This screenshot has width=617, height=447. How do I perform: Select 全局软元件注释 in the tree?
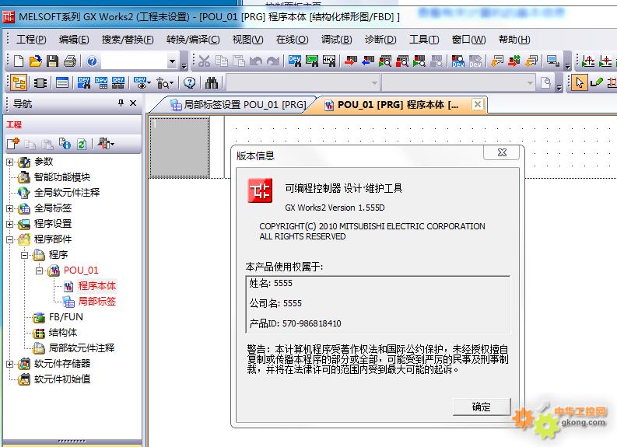click(67, 193)
